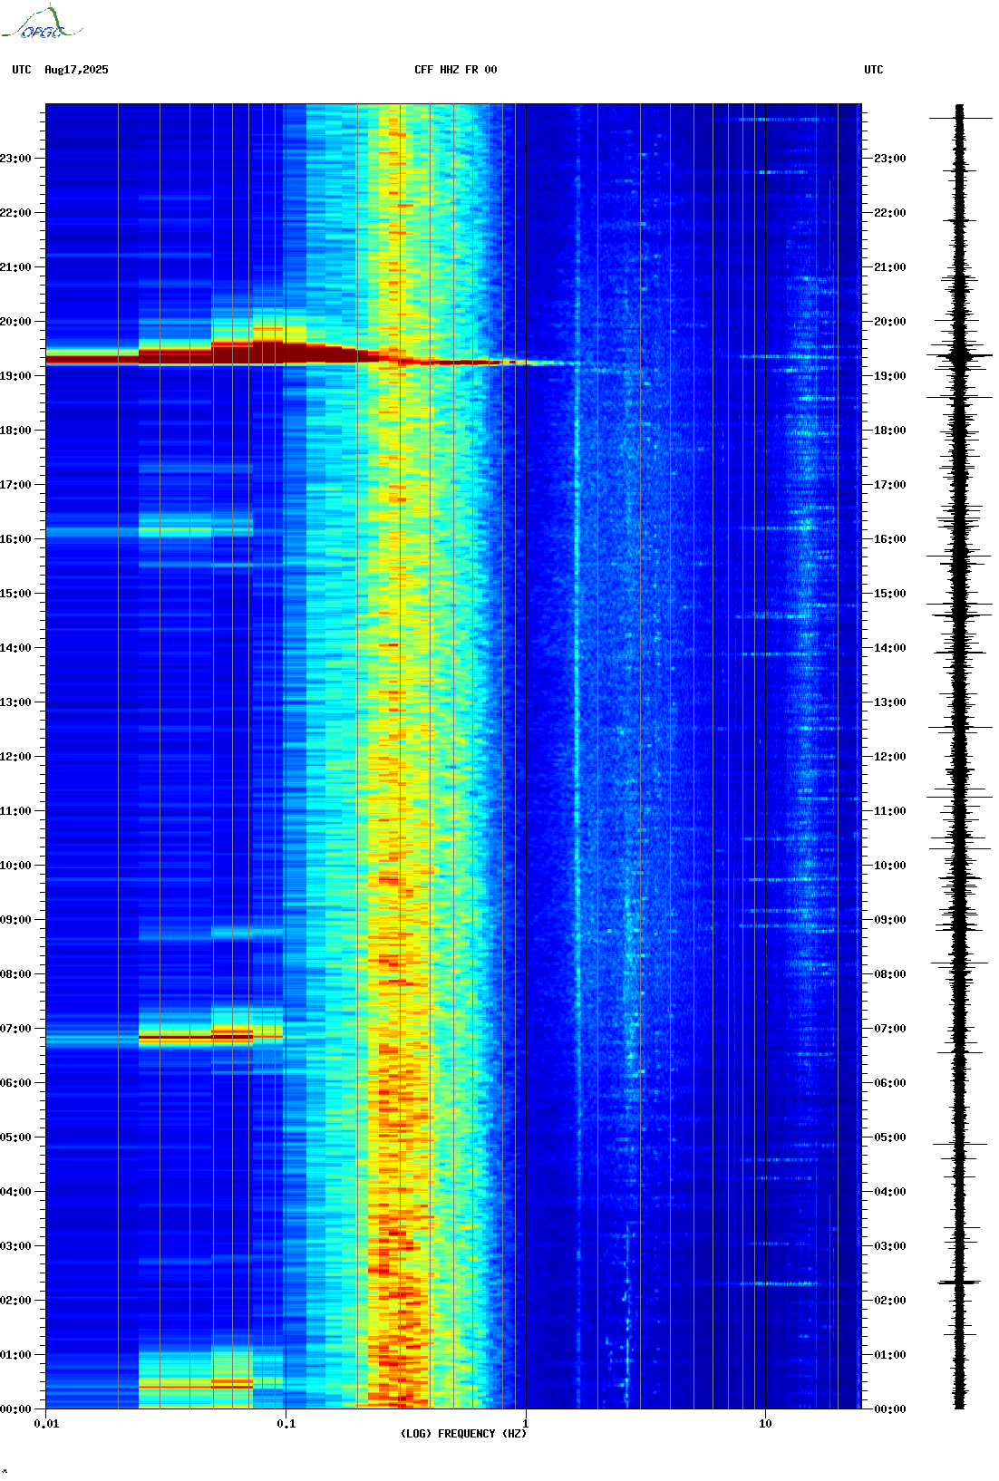Click the '10' frequency tick label

tap(765, 1424)
